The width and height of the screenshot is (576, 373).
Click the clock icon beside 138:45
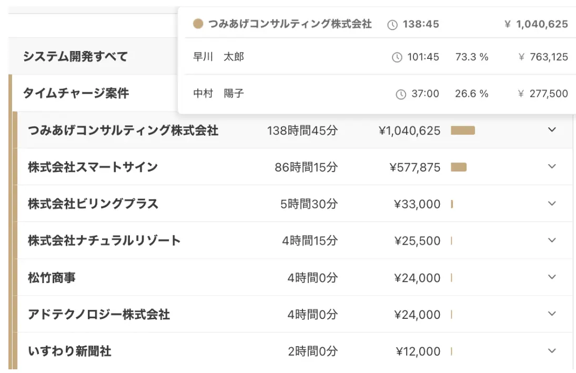(x=392, y=25)
